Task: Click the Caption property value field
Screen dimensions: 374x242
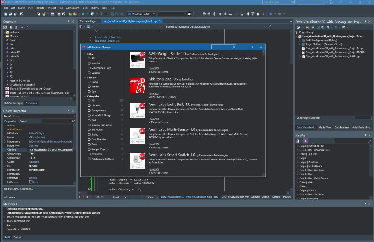Action: [50, 149]
